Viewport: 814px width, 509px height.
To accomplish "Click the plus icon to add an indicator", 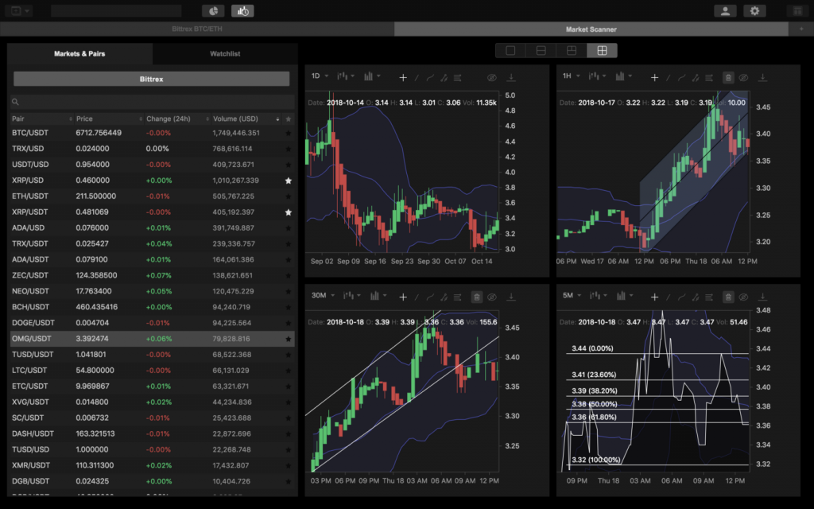I will pos(403,76).
